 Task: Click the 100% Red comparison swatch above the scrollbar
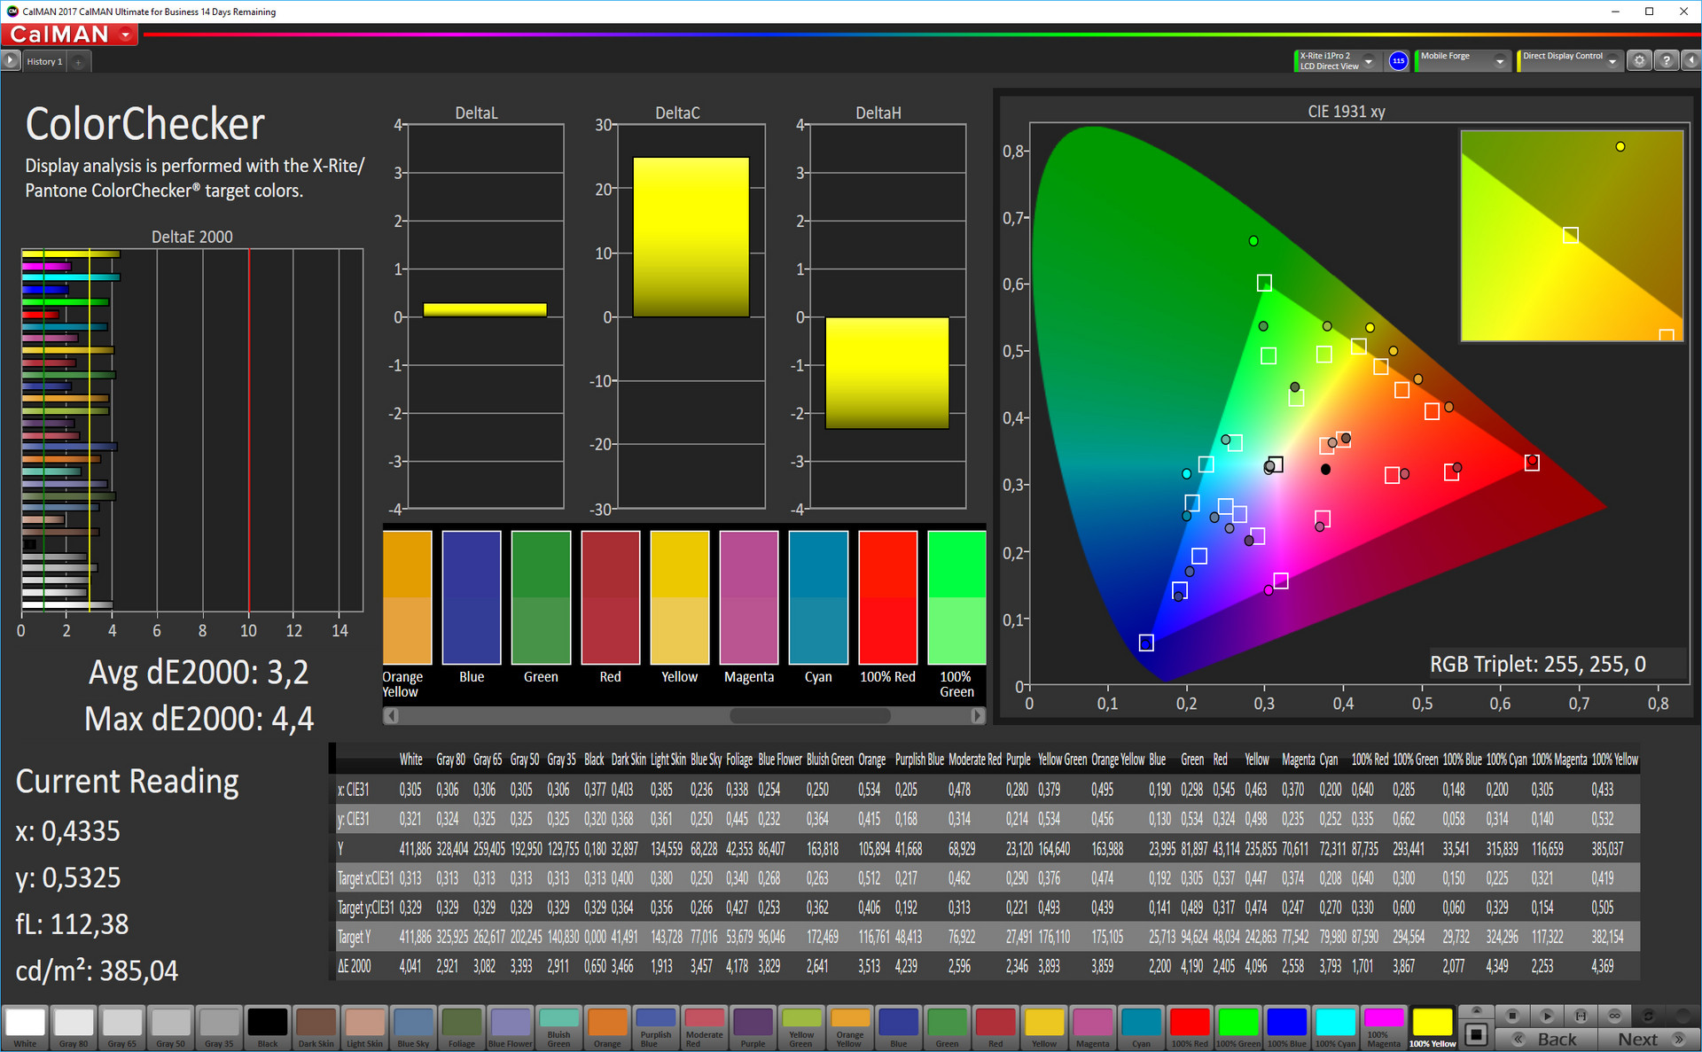coord(887,597)
